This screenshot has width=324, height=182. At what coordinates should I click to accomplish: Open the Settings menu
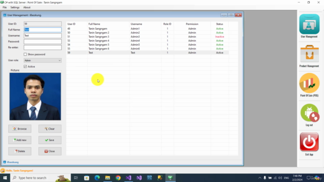click(15, 8)
